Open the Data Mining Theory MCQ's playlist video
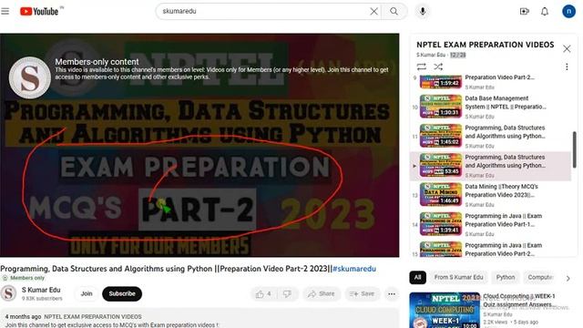Screen dimensions: 583x328 coord(490,195)
